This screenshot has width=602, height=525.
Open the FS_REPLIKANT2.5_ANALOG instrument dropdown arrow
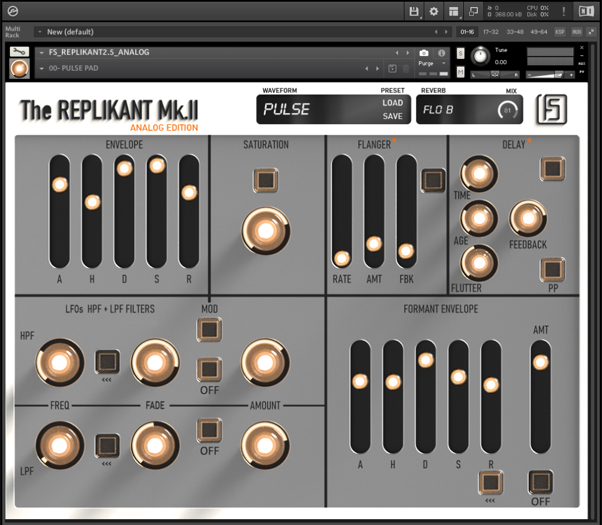pos(42,52)
